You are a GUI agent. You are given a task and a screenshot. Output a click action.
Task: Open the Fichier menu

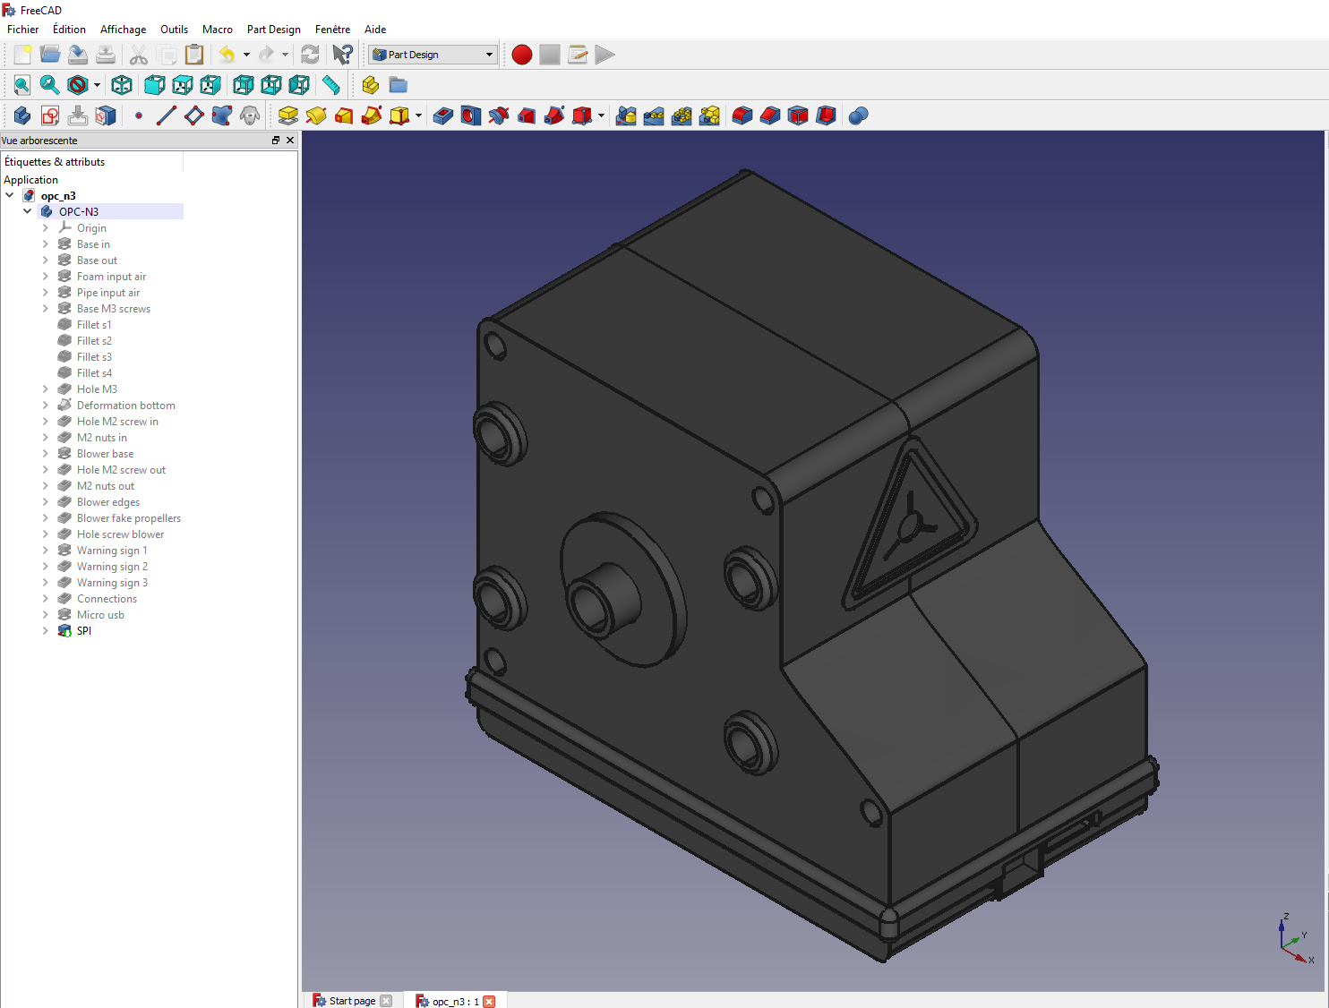click(23, 30)
